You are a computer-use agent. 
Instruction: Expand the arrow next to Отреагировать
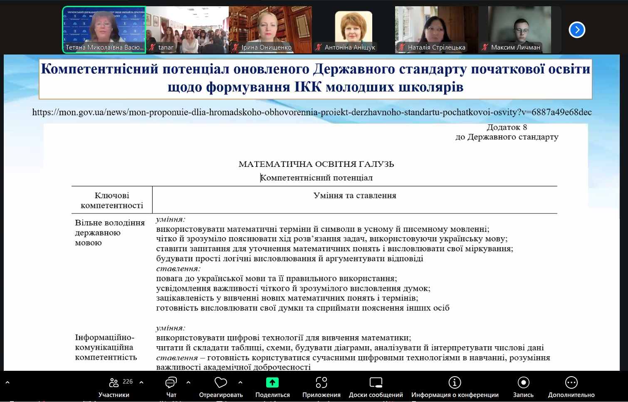(x=240, y=382)
